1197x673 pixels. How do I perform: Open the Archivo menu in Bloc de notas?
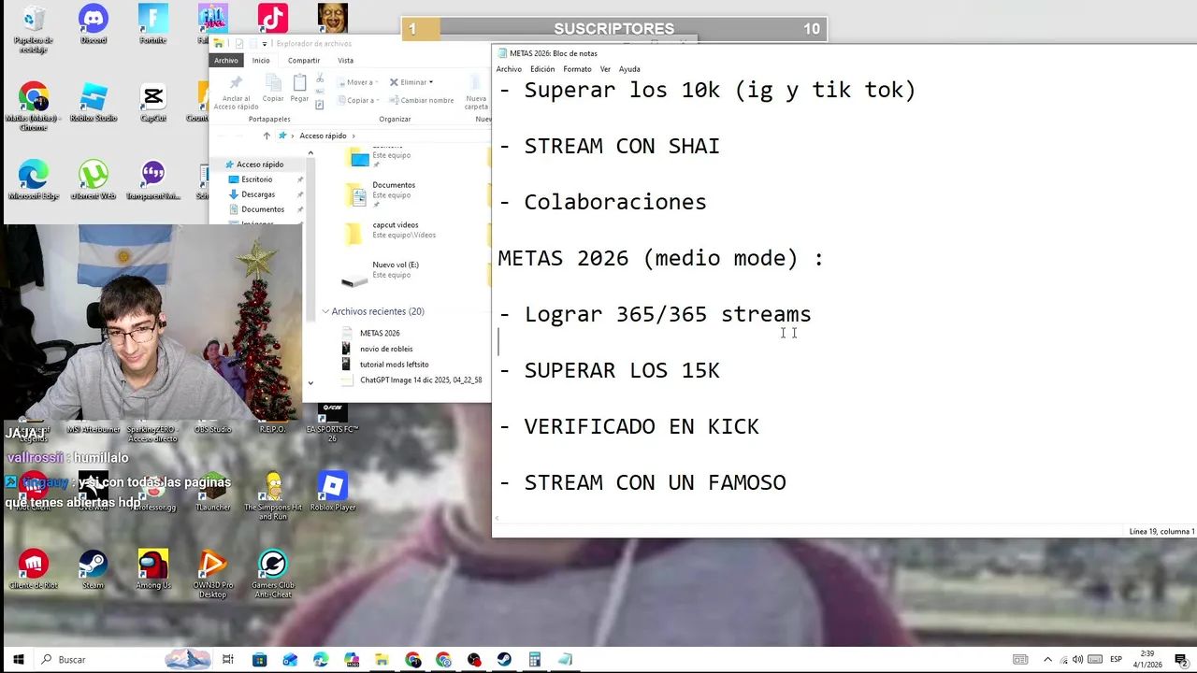tap(509, 69)
